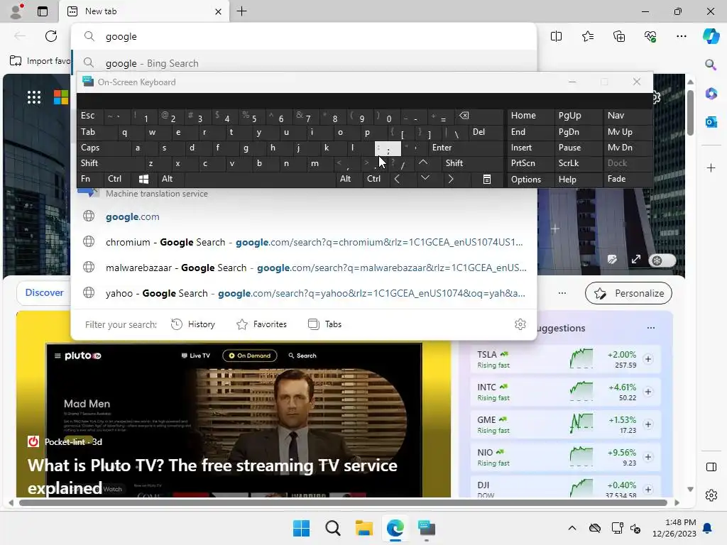Open Browser essentials heart icon
The image size is (727, 545).
[x=650, y=36]
